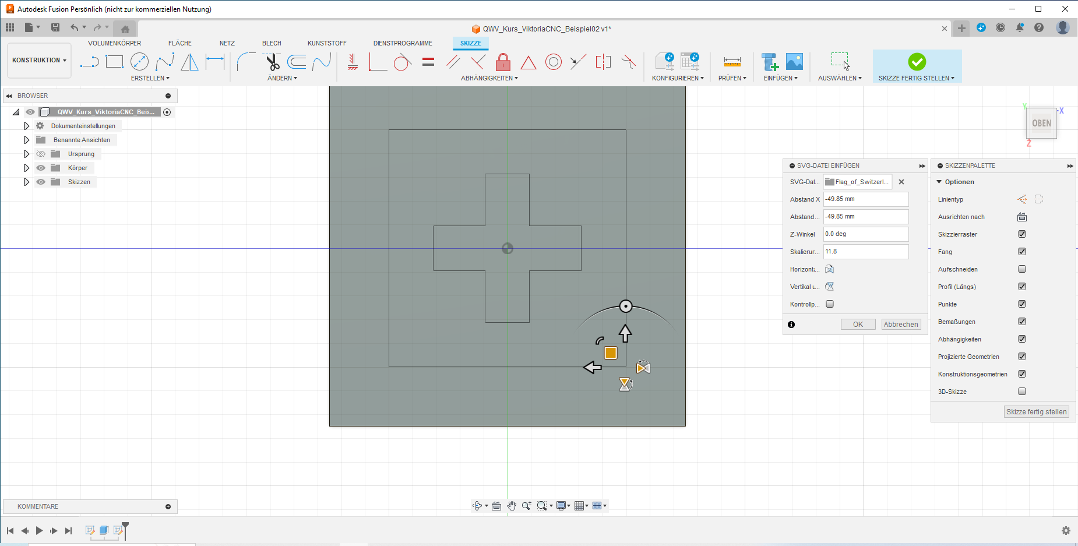The image size is (1078, 546).
Task: Select the rectangle sketch tool
Action: [x=114, y=61]
